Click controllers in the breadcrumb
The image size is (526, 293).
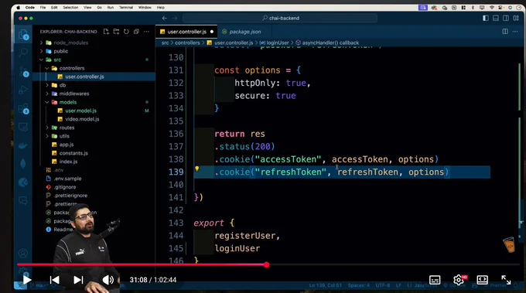187,43
